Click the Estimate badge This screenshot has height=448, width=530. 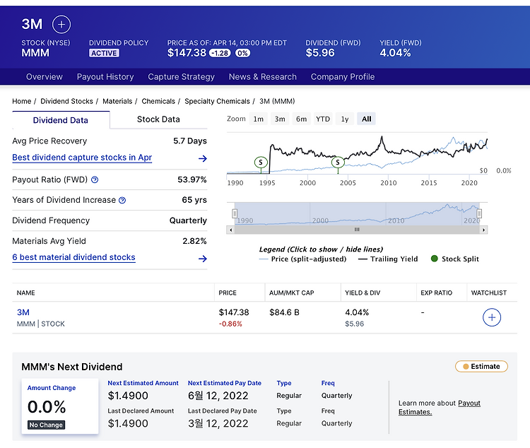click(481, 367)
